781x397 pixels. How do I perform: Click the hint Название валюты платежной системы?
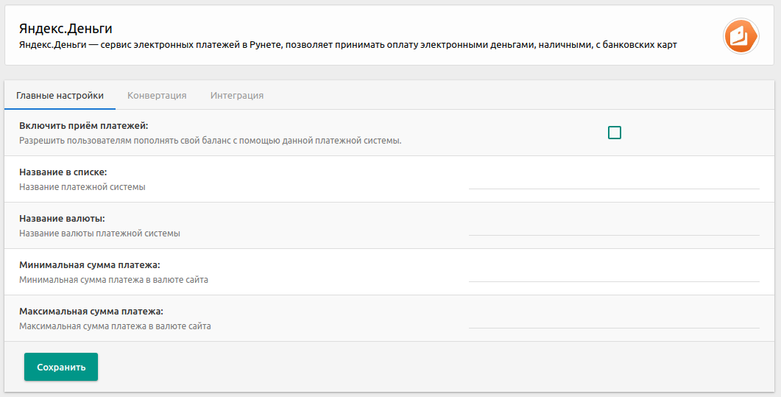coord(99,233)
